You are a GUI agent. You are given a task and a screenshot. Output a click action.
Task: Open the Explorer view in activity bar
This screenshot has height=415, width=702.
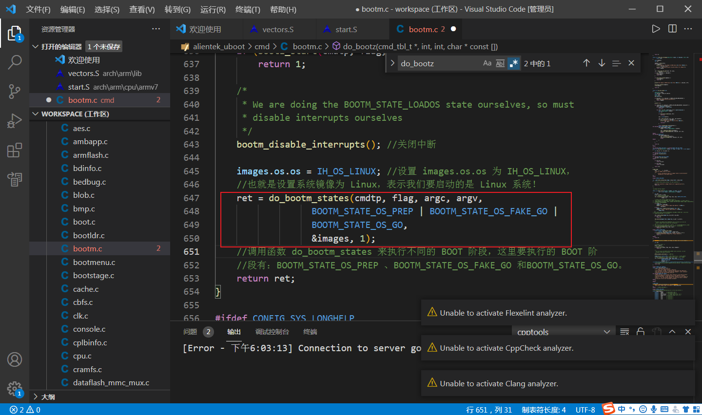click(15, 34)
